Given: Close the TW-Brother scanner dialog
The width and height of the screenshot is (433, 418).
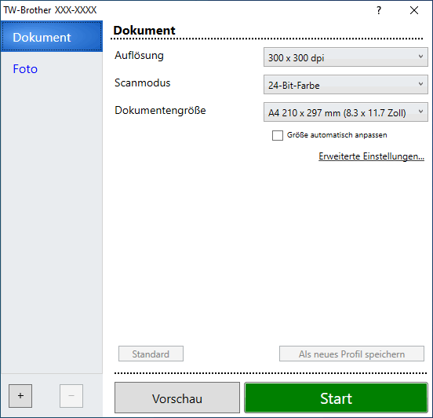Looking at the screenshot, I should 414,10.
